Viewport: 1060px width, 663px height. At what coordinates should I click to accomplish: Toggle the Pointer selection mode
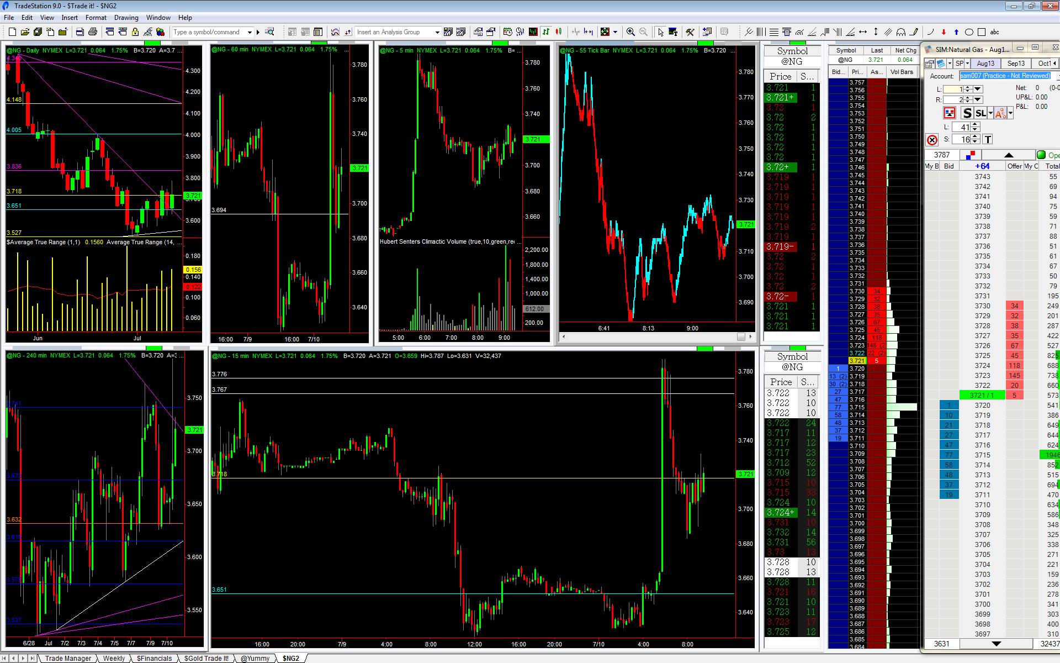(x=660, y=32)
